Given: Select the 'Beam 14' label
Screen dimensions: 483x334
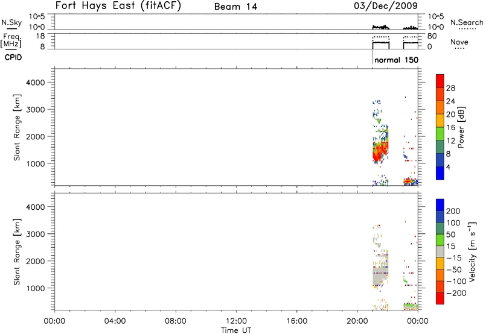Looking at the screenshot, I should pos(235,7).
